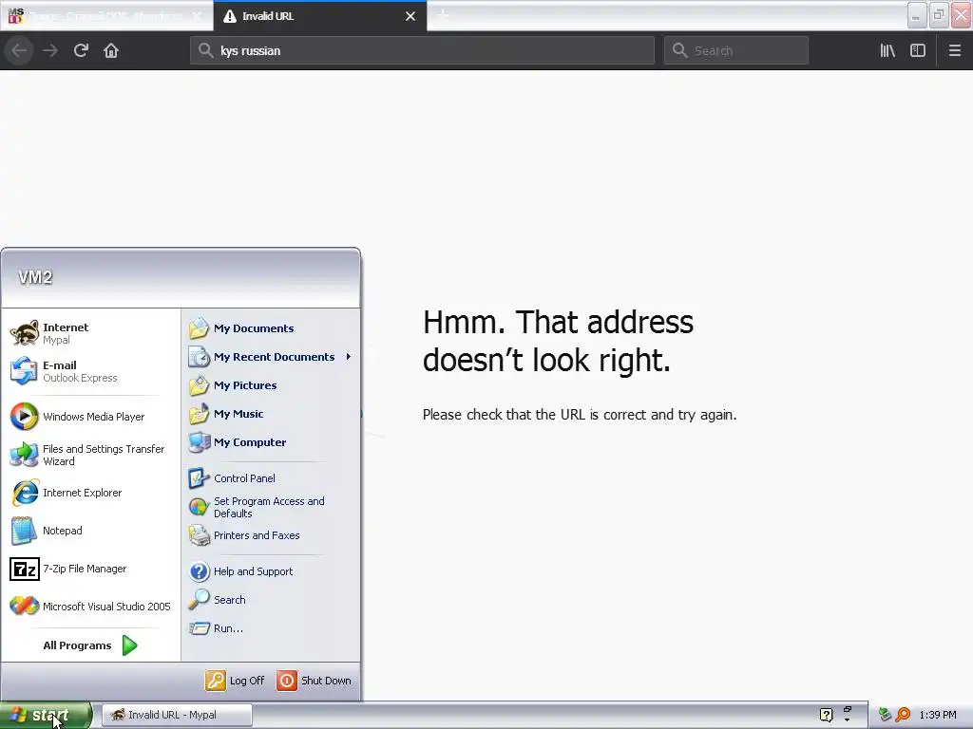Open the Library bookmarks icon
The width and height of the screenshot is (973, 729).
887,50
